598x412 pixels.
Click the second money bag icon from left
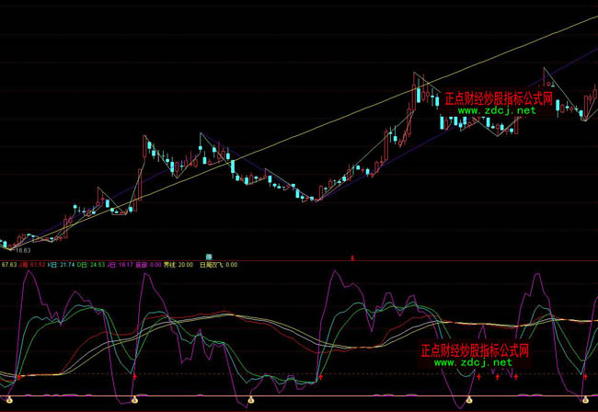[x=134, y=399]
